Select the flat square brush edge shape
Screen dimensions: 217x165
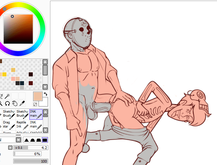coord(45,140)
